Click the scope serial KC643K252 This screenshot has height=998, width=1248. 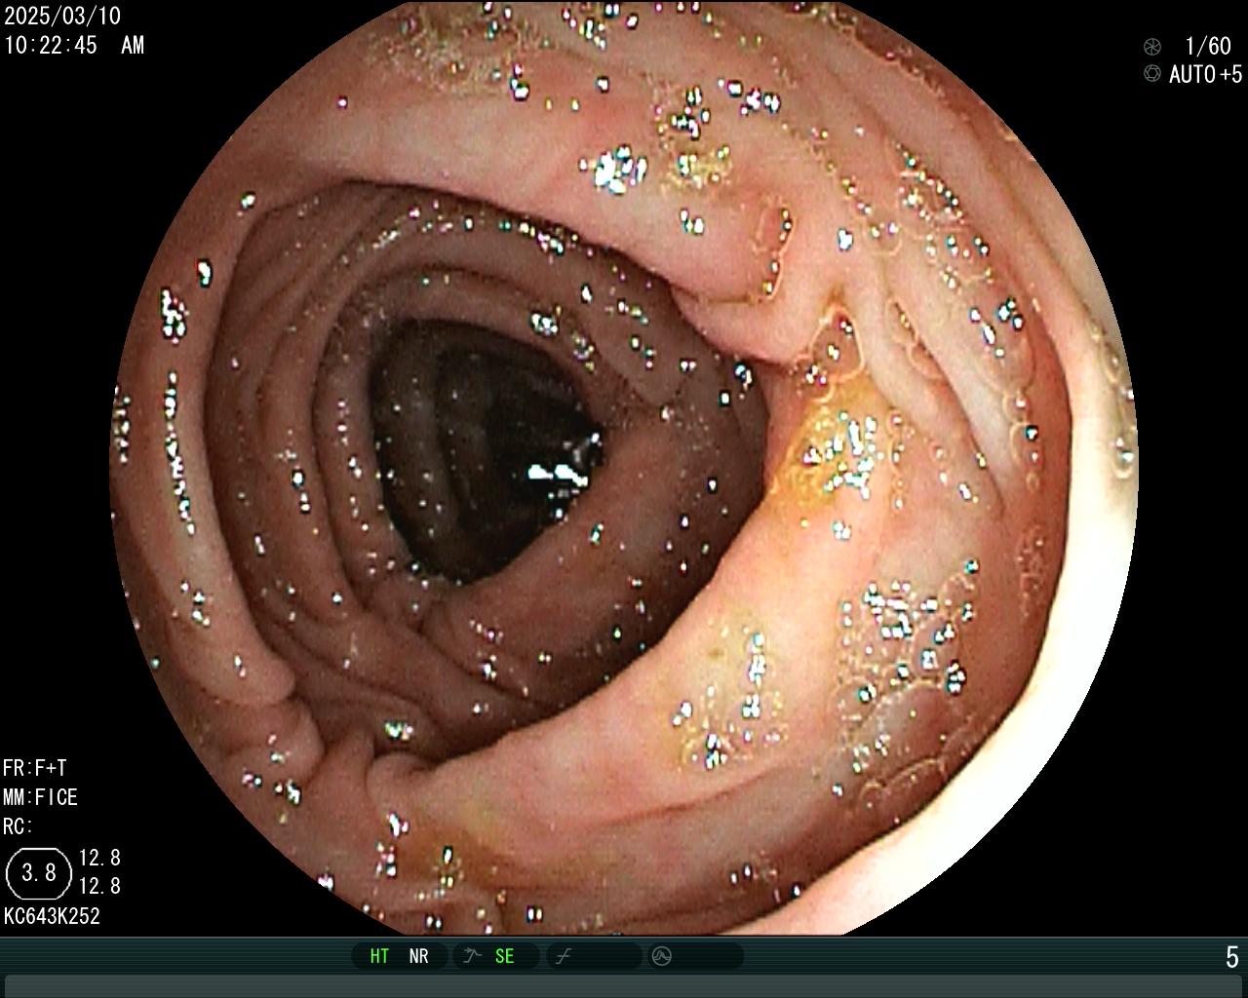coord(52,916)
